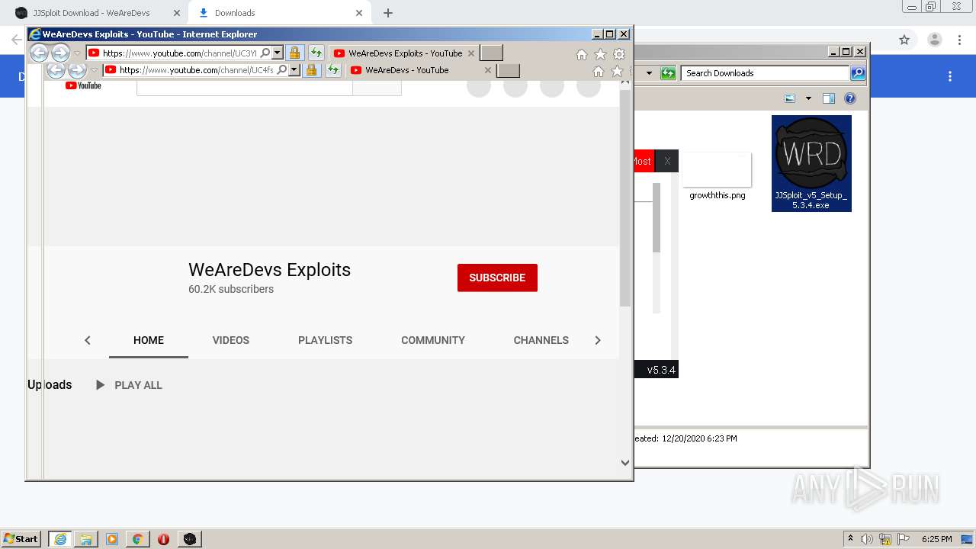Open Help in the Downloads window
Viewport: 976px width, 549px height.
click(850, 98)
